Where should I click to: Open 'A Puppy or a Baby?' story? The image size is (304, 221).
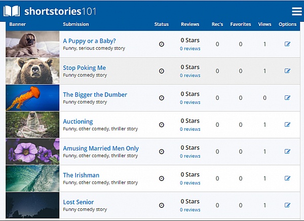[x=89, y=41]
